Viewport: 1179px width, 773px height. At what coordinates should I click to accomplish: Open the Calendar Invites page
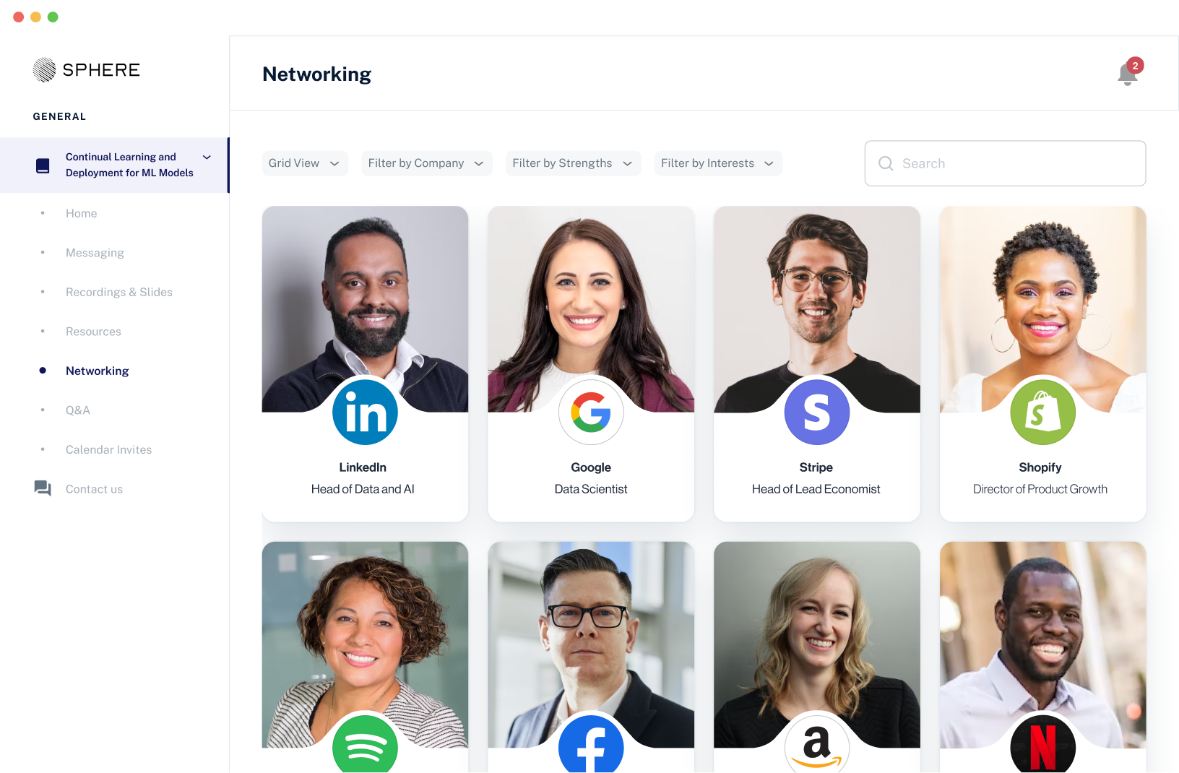(108, 449)
